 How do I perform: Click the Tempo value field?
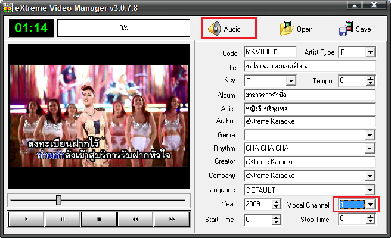click(x=353, y=81)
